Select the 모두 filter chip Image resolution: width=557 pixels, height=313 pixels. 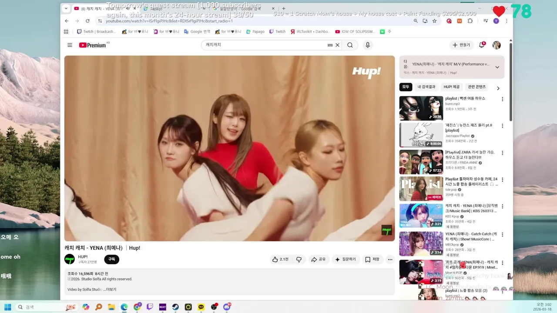406,87
